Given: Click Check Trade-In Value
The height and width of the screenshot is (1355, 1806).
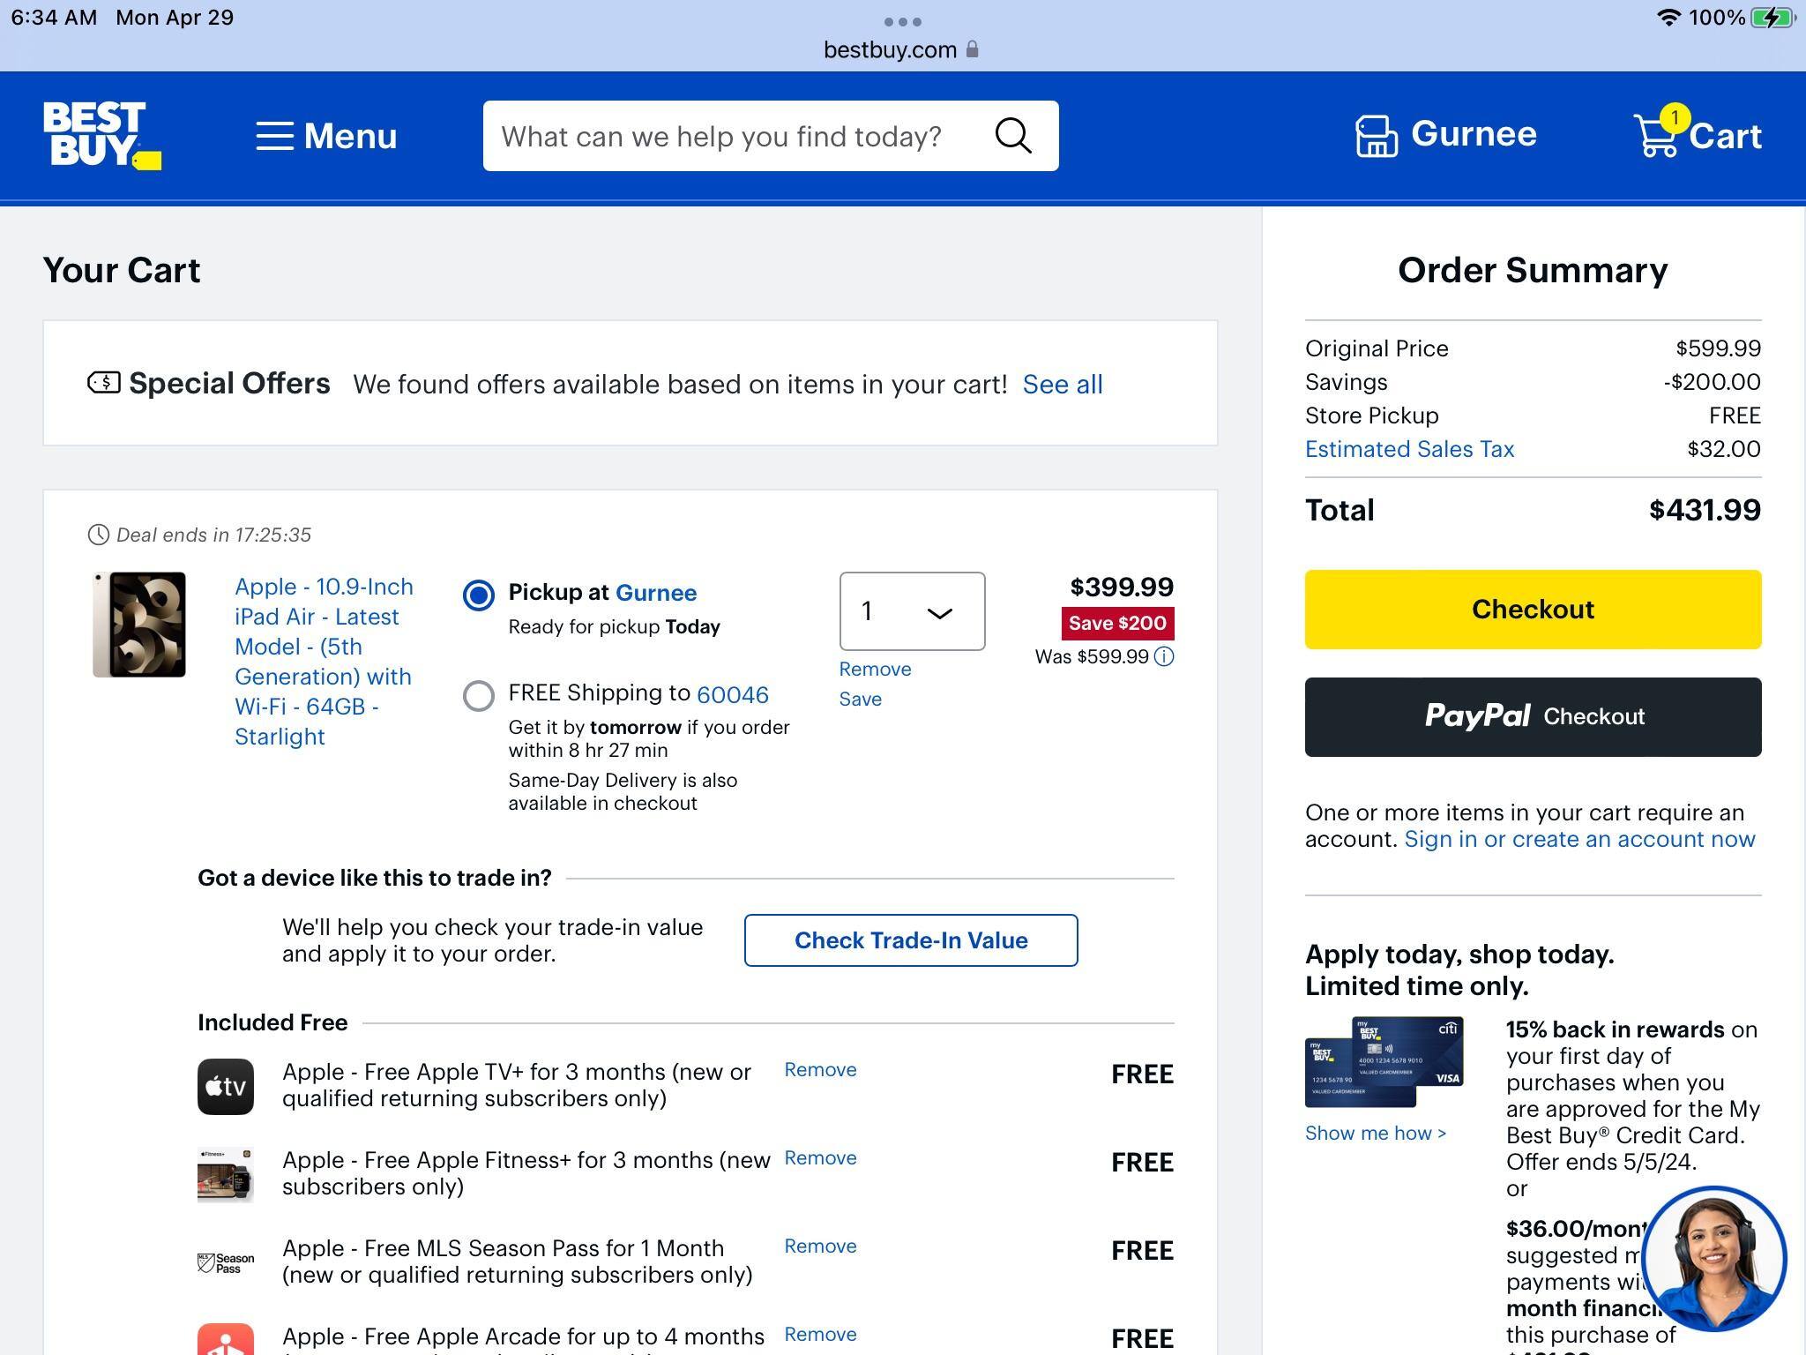Looking at the screenshot, I should point(911,940).
